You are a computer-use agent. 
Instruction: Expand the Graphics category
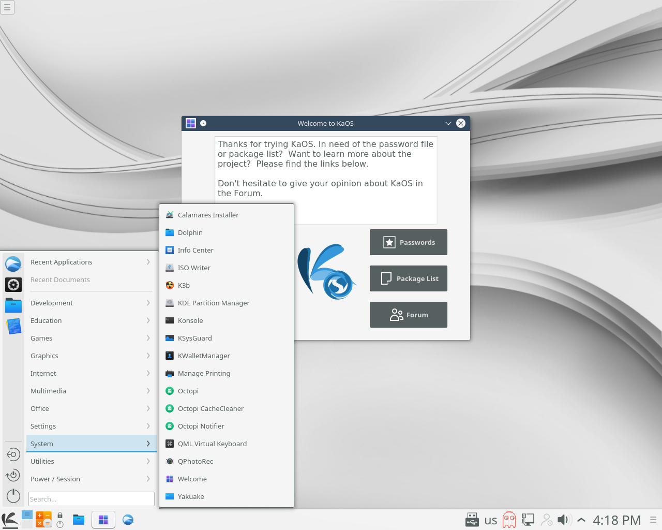tap(91, 356)
